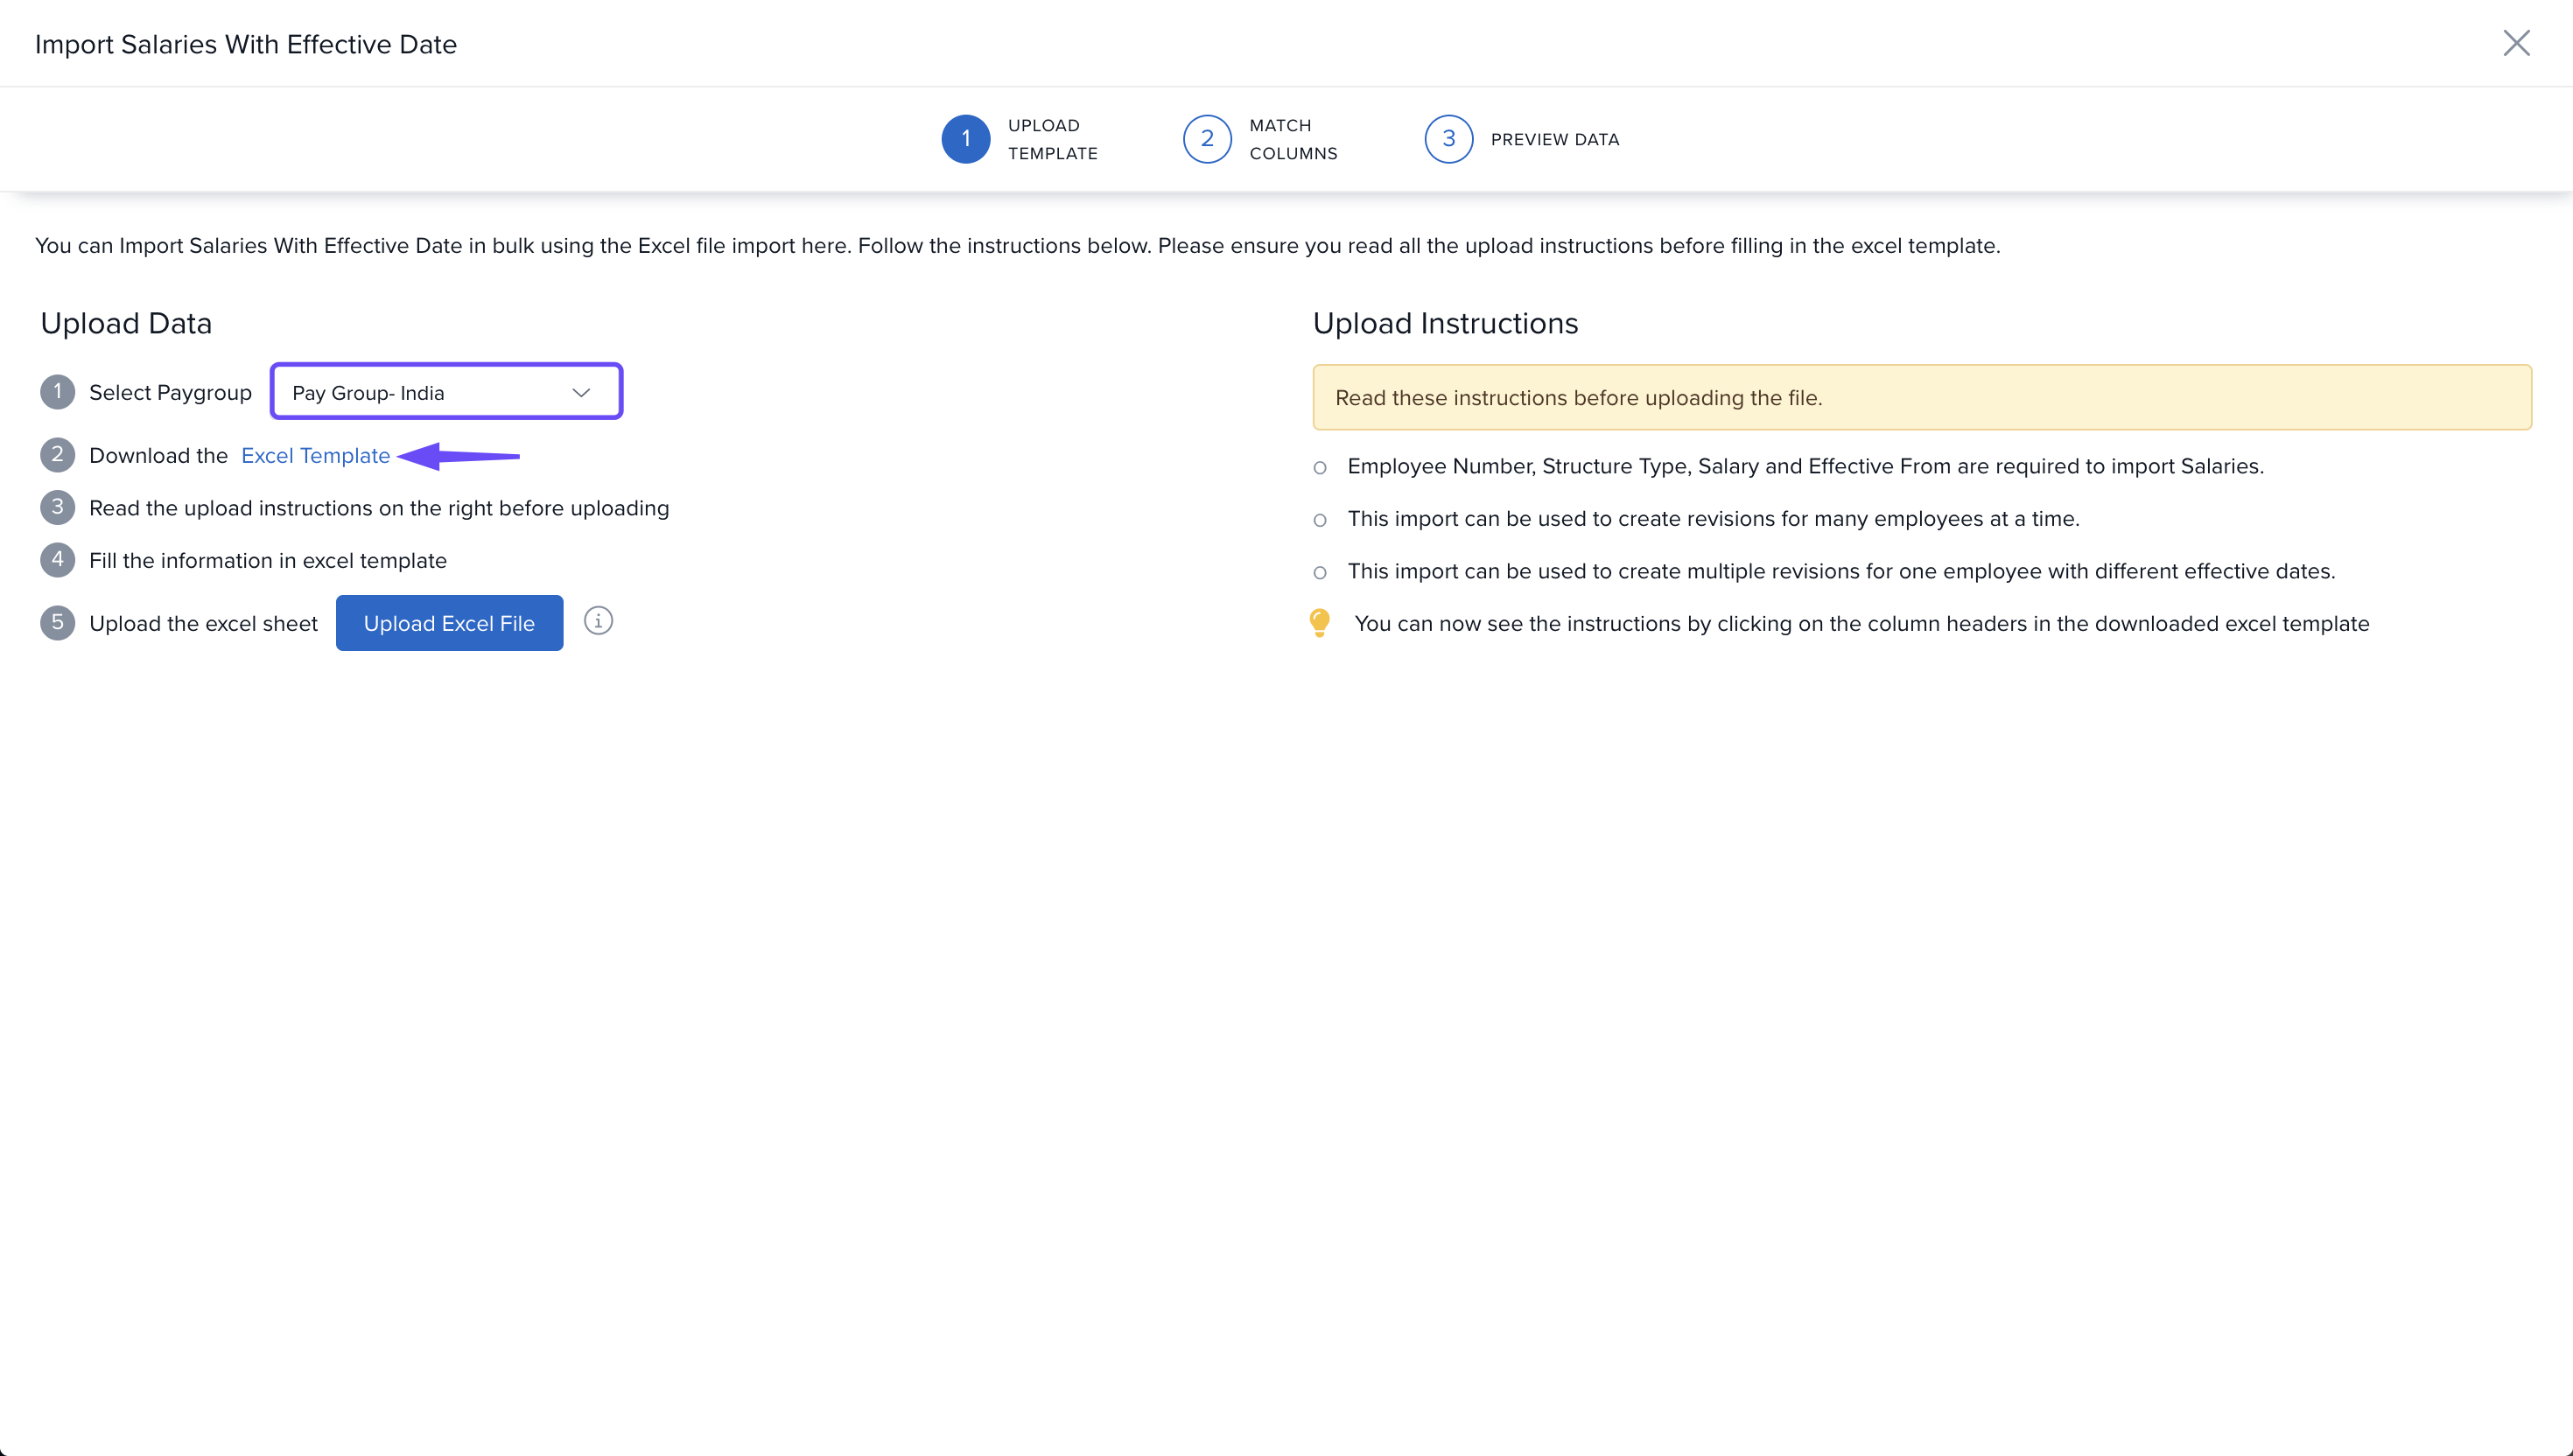Click the lightbulb tip icon
Image resolution: width=2573 pixels, height=1456 pixels.
[1319, 622]
